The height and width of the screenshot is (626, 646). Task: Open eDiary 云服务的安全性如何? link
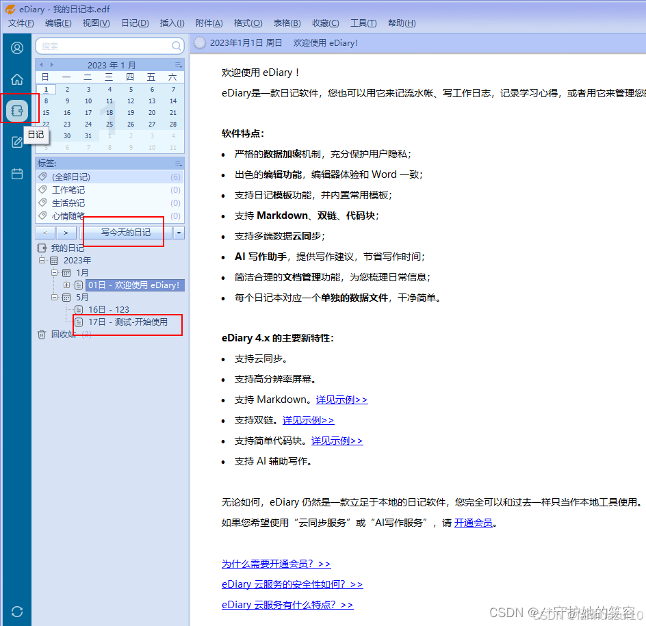click(x=292, y=584)
